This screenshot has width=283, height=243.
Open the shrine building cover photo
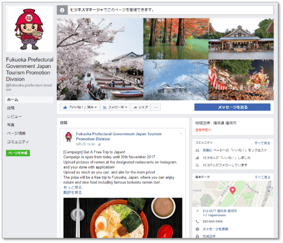(241, 39)
